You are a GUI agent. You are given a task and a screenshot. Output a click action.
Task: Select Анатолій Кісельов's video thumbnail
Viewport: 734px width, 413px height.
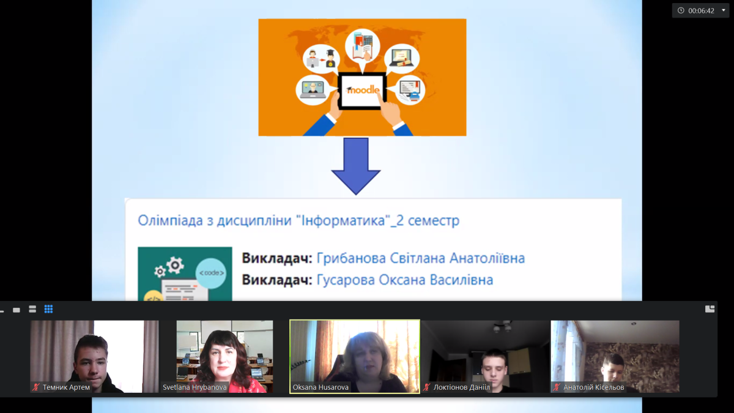coord(615,355)
